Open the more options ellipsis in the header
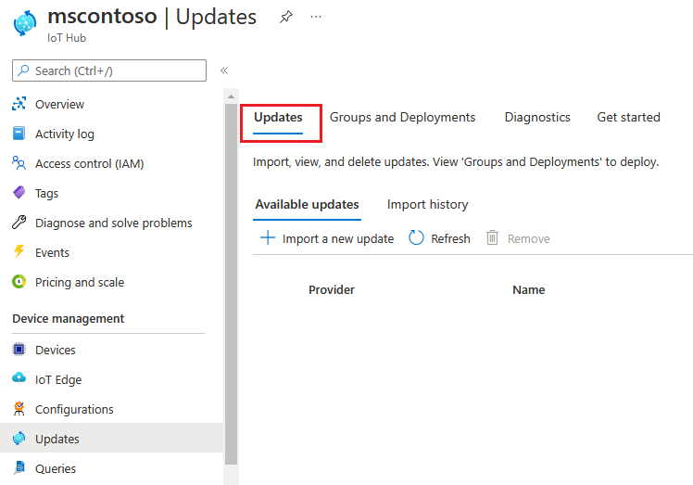 click(x=316, y=17)
